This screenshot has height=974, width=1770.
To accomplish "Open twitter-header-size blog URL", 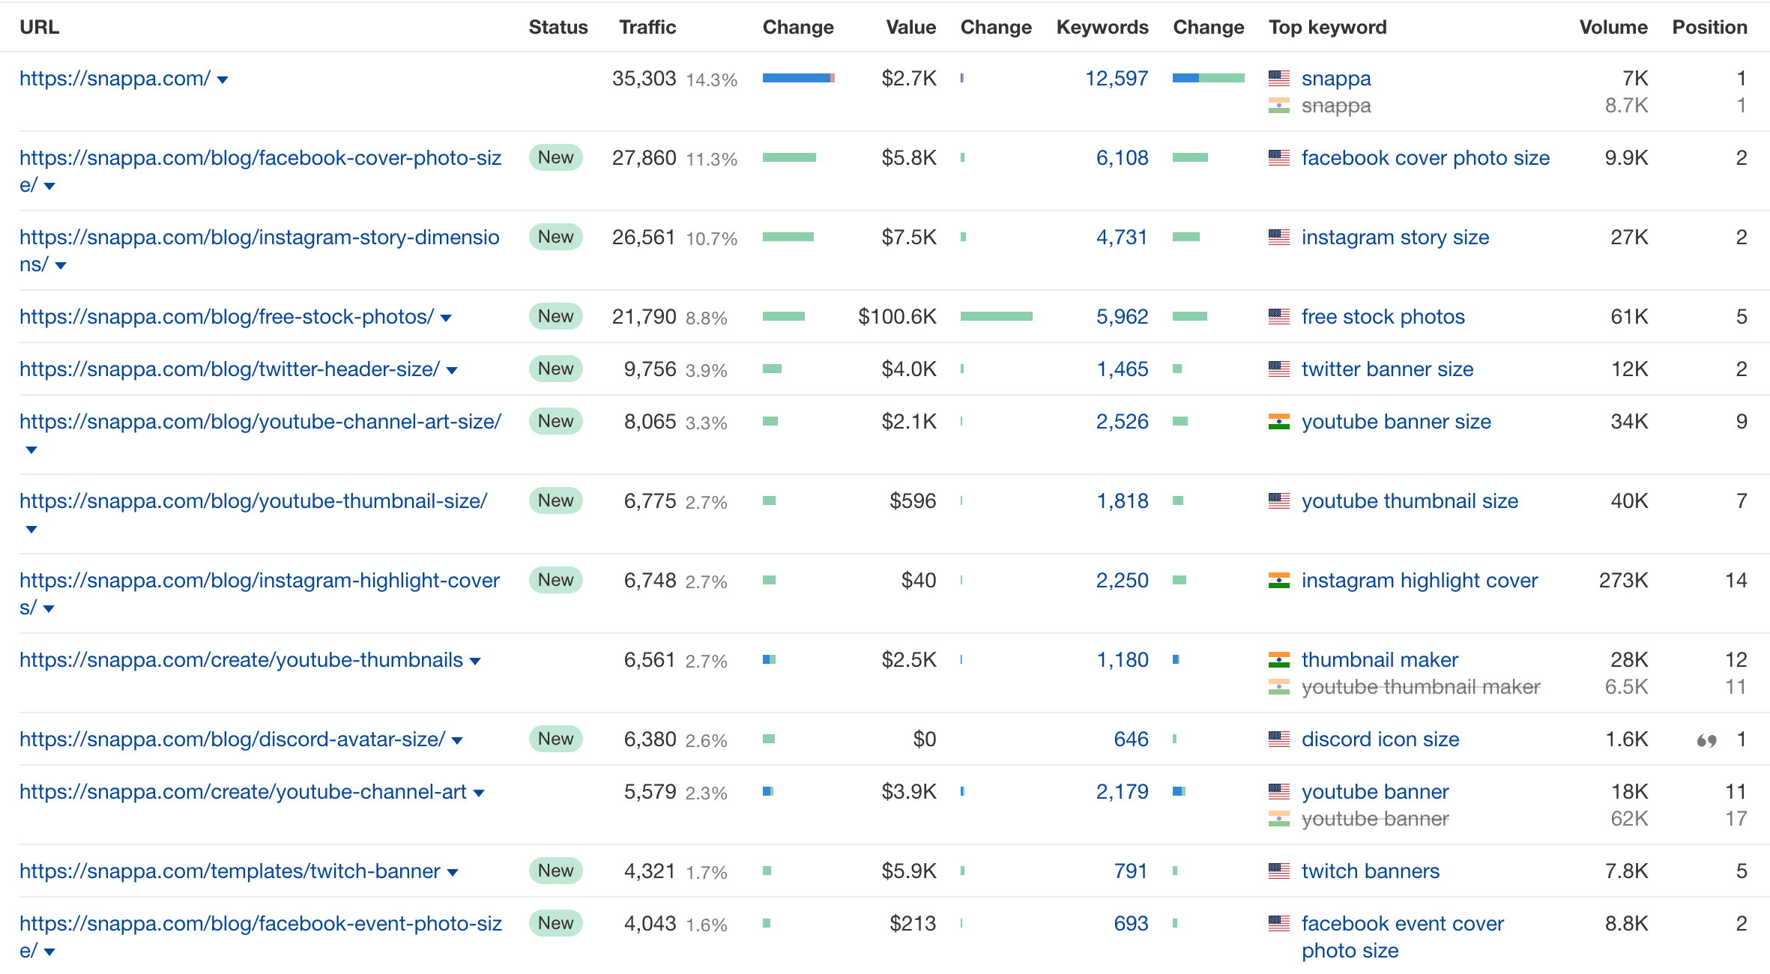I will (229, 369).
